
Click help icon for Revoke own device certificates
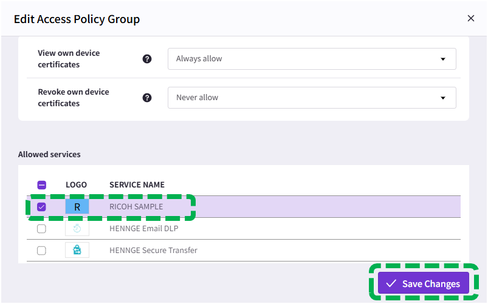[x=147, y=98]
